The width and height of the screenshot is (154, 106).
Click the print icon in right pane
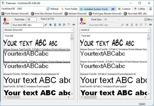(150, 25)
